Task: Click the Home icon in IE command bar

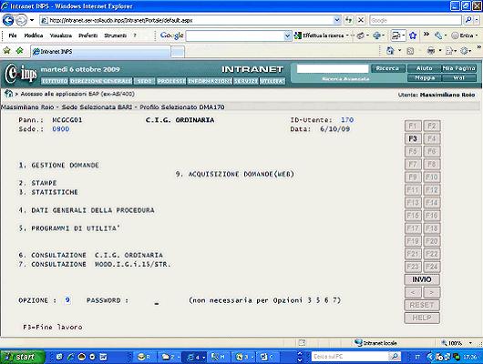Action: click(390, 51)
